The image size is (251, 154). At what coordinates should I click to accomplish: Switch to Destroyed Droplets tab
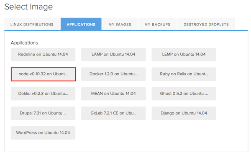206,24
